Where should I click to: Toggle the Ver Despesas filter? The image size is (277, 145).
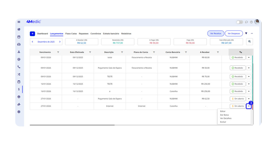click(x=234, y=33)
